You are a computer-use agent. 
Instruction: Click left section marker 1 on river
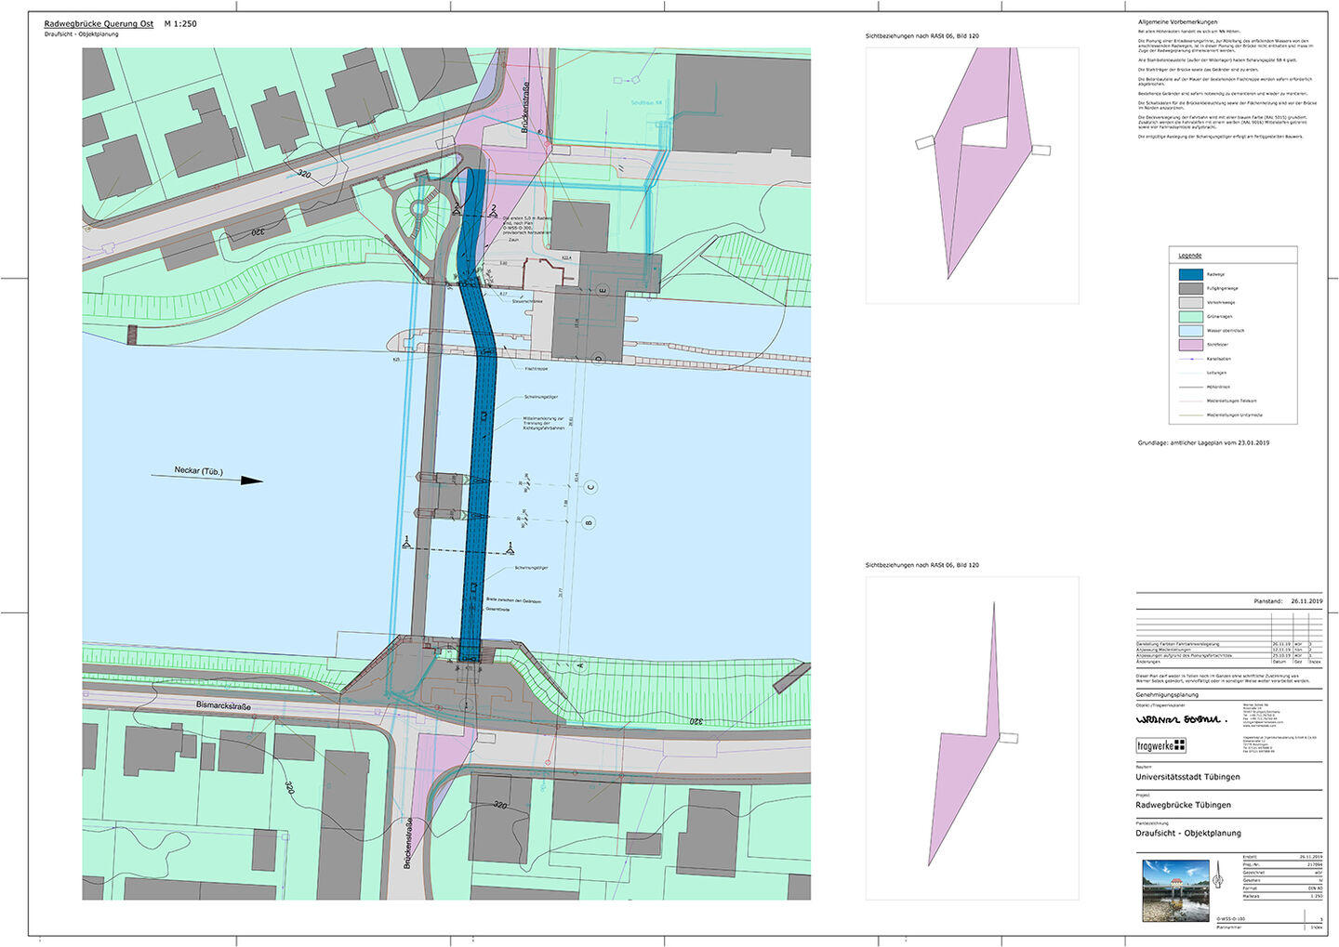tap(406, 542)
